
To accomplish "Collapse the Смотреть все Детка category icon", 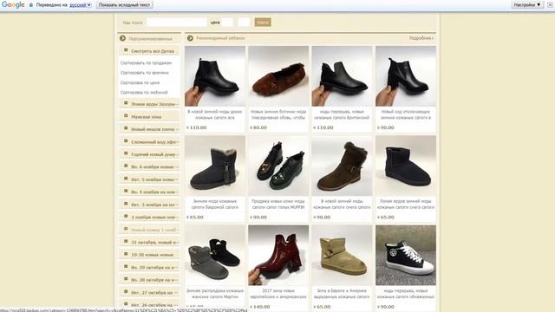I will pos(126,50).
